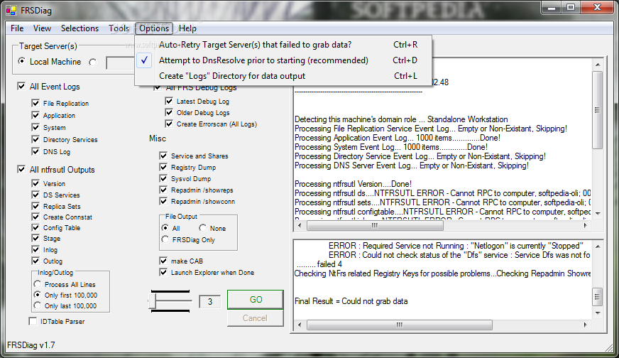Click lower pane horizontal scroll right arrow

[x=585, y=325]
